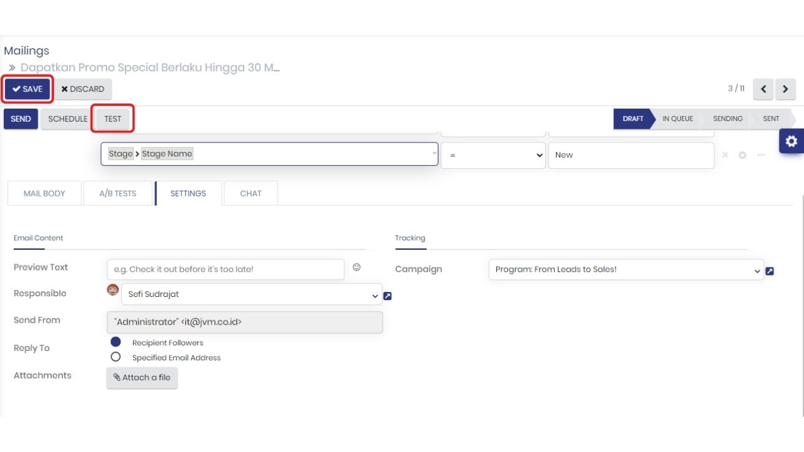Click the Draft status stage
This screenshot has width=804, height=452.
tap(633, 119)
